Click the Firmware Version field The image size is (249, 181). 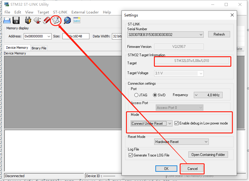coord(179,47)
